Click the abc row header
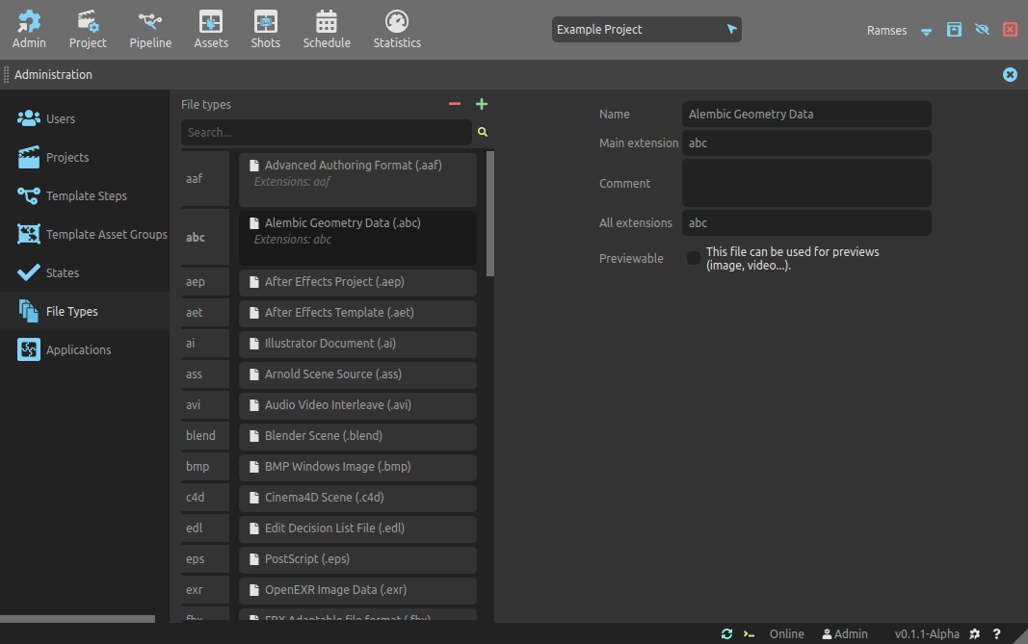 click(205, 237)
